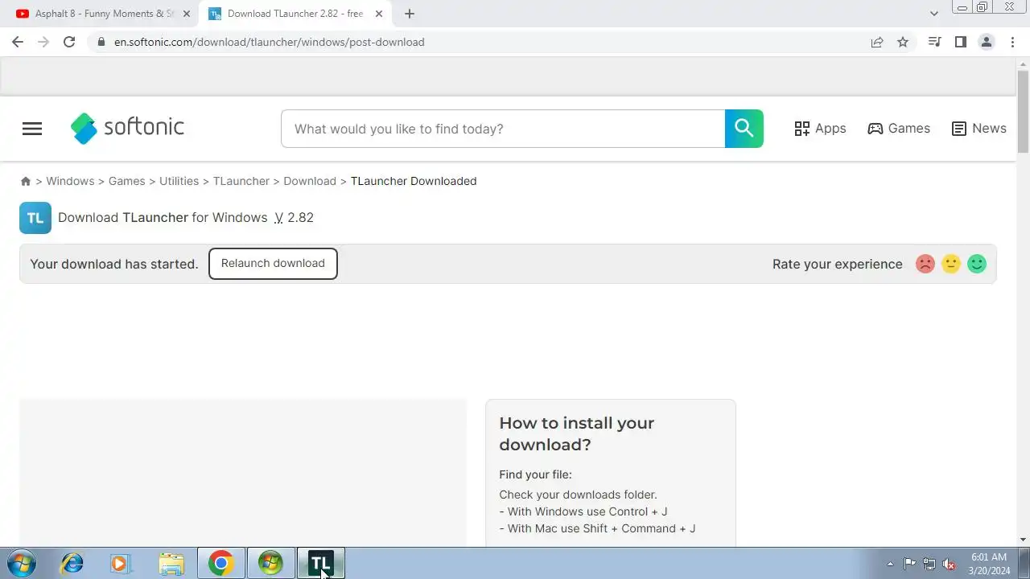Screen dimensions: 1030x579
Task: Open Windows Start menu
Action: coord(21,563)
